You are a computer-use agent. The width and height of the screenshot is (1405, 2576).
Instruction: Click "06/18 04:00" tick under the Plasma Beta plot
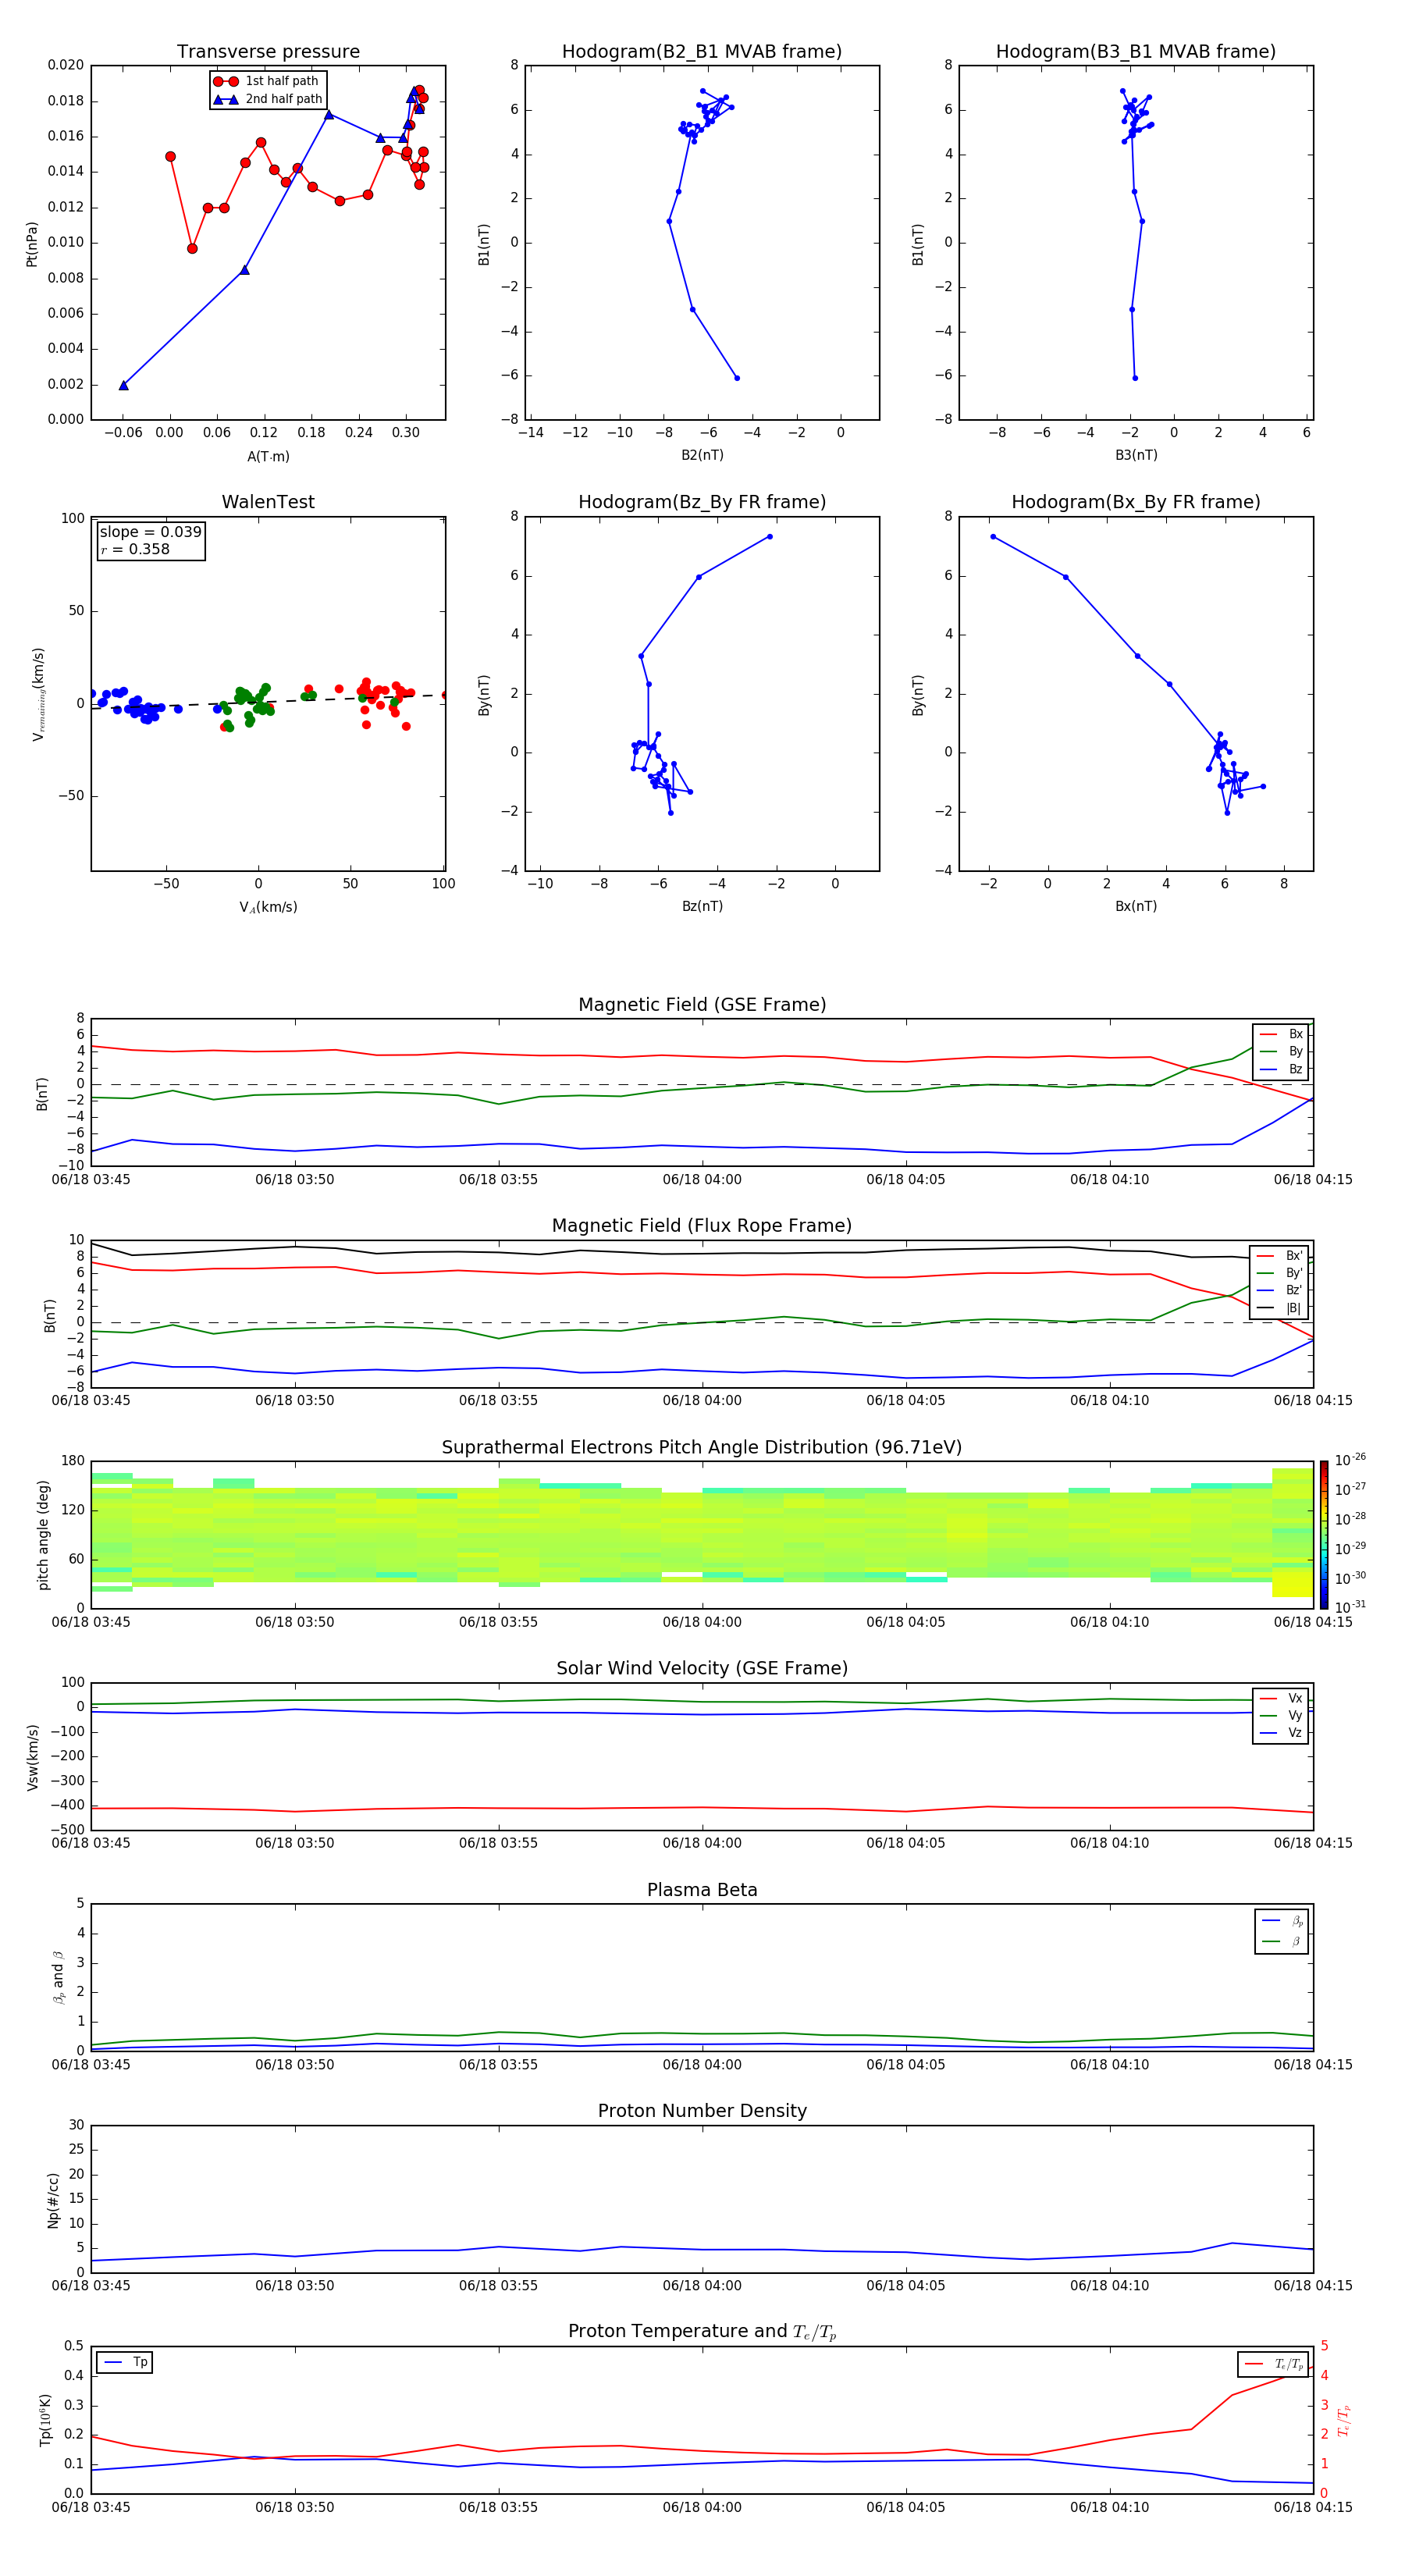pos(702,2065)
